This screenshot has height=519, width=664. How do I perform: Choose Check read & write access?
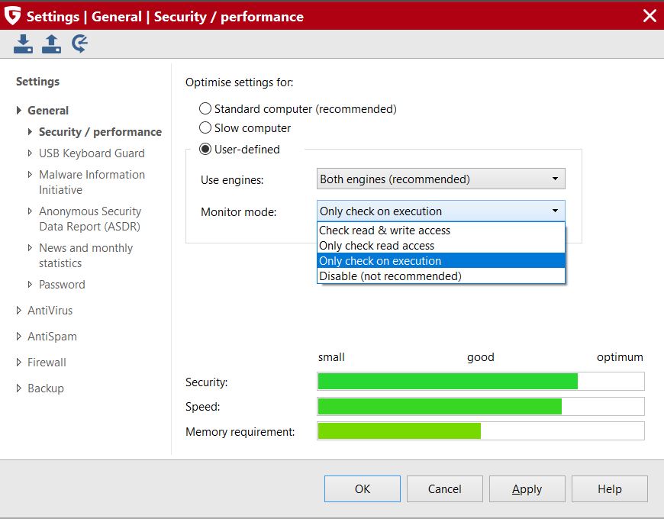tap(385, 230)
